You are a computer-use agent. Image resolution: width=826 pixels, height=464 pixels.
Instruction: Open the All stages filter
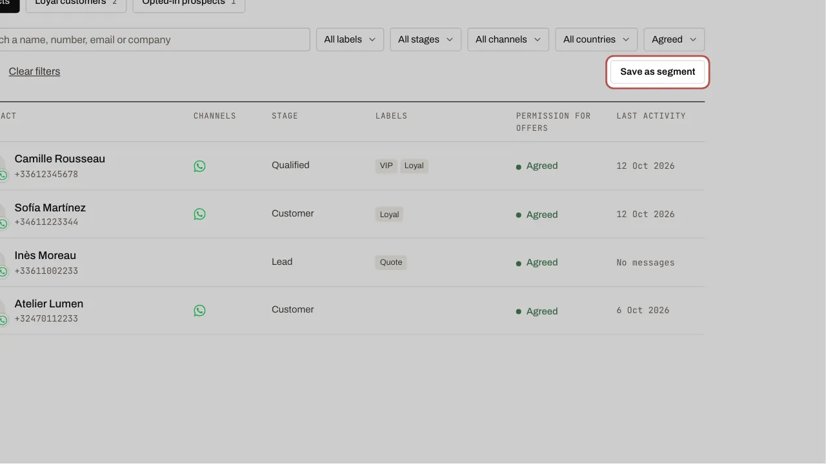[x=426, y=39]
